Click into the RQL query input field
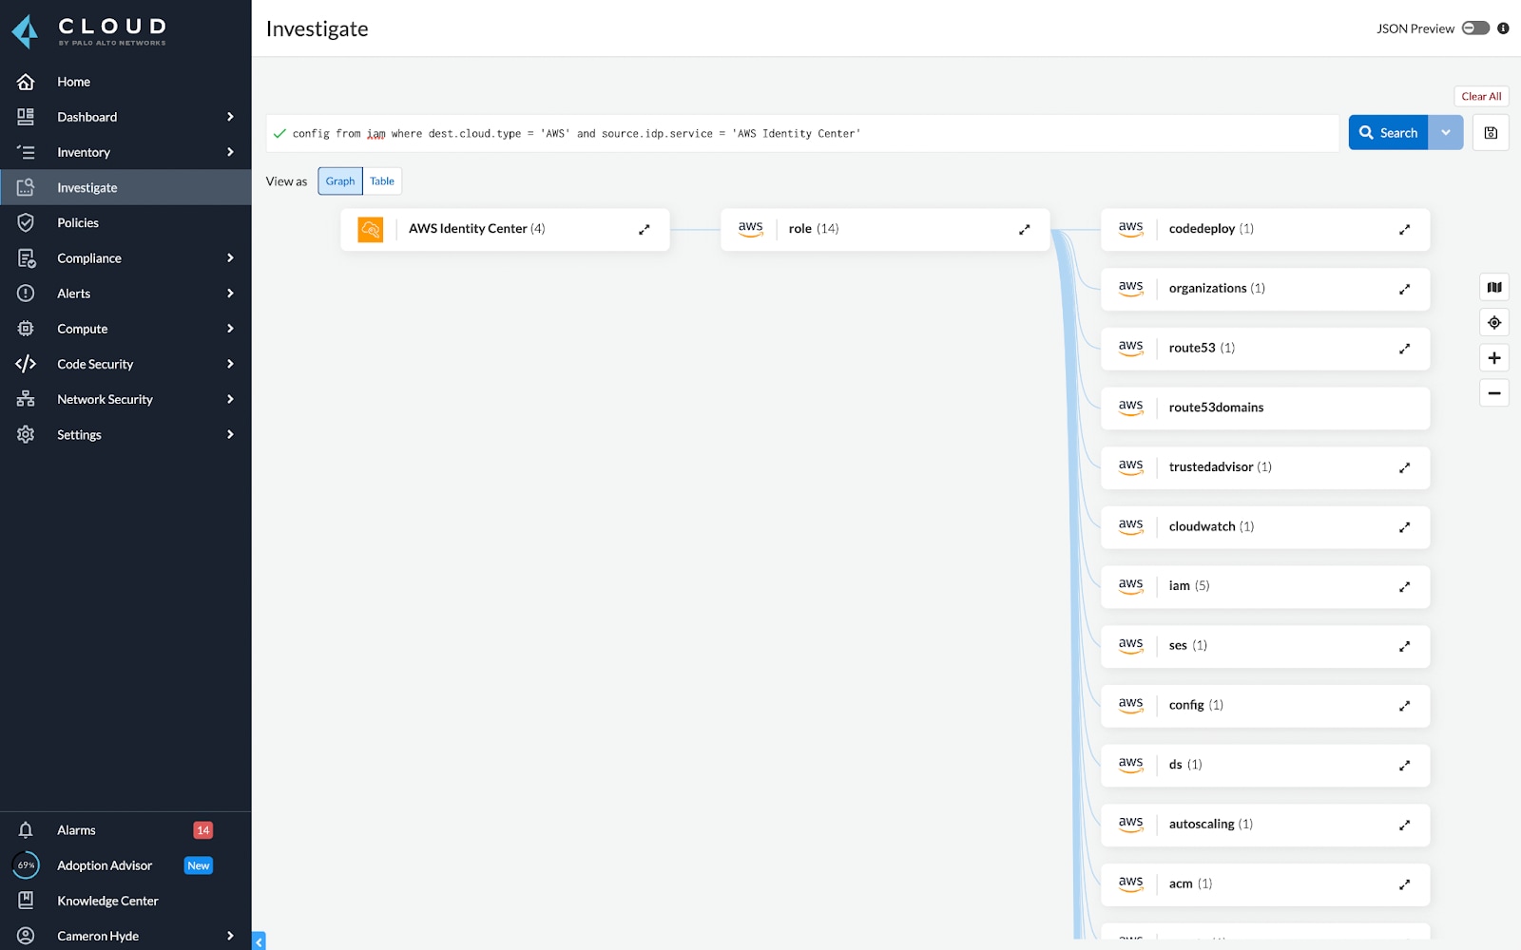Image resolution: width=1521 pixels, height=950 pixels. click(x=802, y=133)
